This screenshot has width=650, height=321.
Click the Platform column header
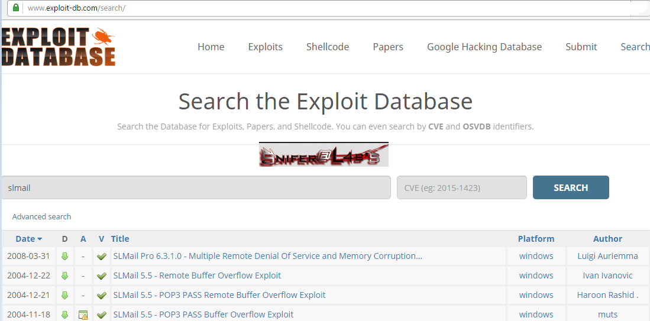536,239
